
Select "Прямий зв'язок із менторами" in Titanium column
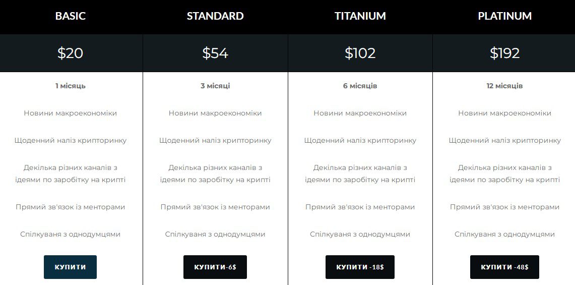tap(360, 207)
